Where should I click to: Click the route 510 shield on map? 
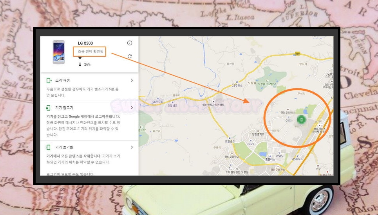click(297, 54)
